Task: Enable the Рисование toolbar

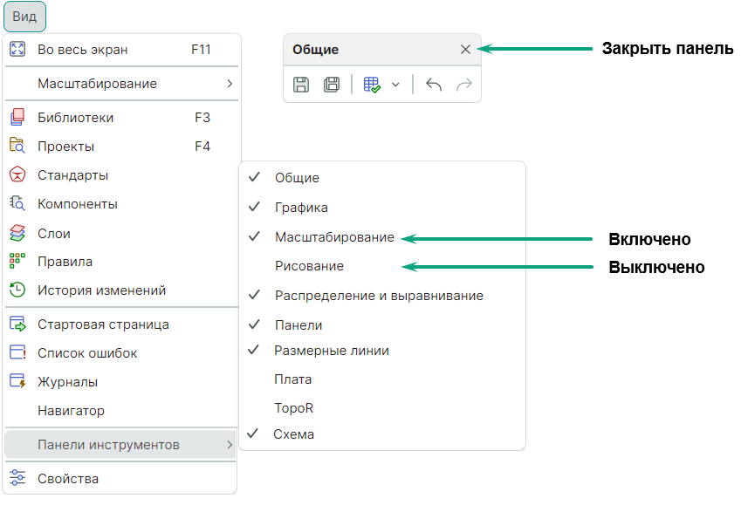Action: coord(309,266)
